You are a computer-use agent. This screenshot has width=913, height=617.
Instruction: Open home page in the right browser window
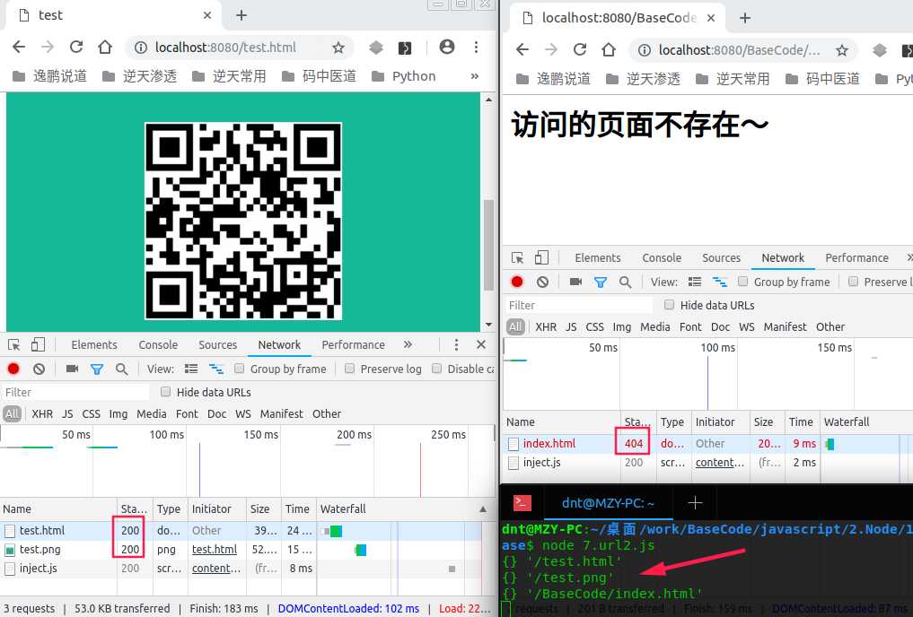click(609, 50)
